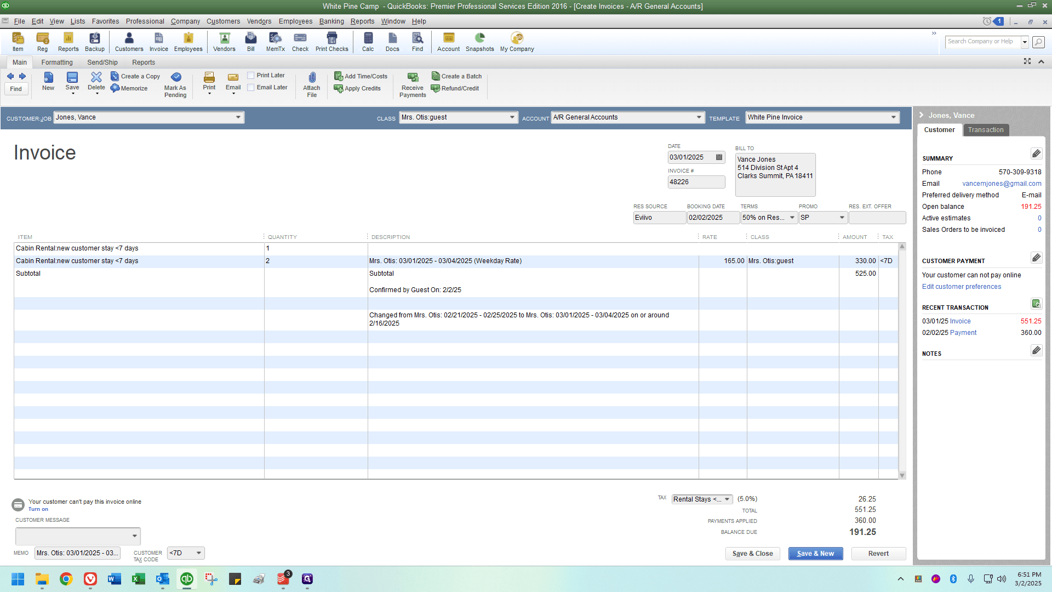The image size is (1052, 592).
Task: Switch to Transaction panel tab
Action: 986,130
